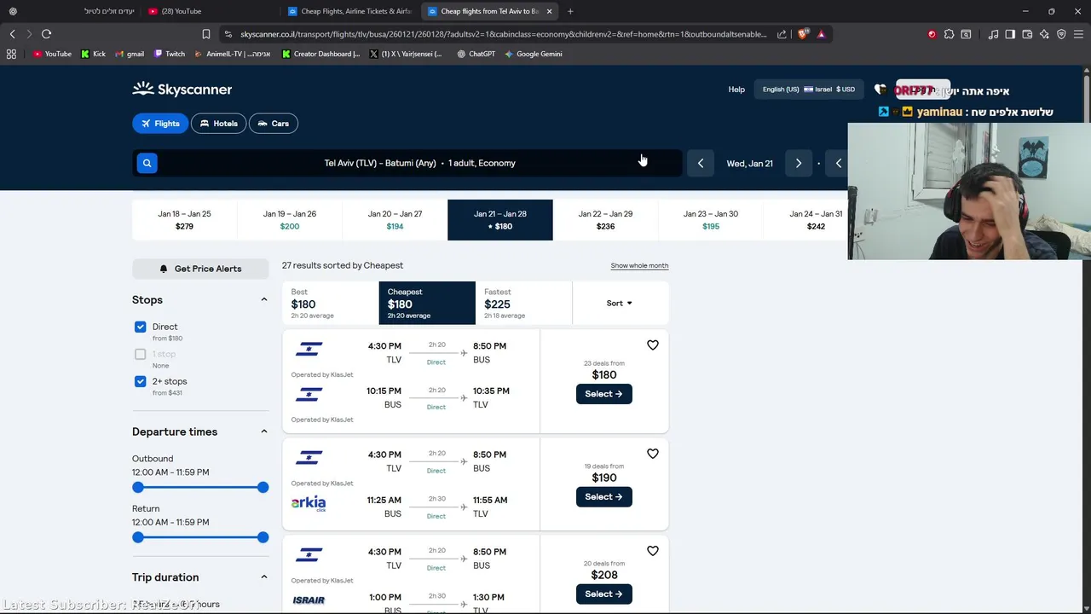Click the blue search magnifier button
The image size is (1091, 614).
point(147,163)
